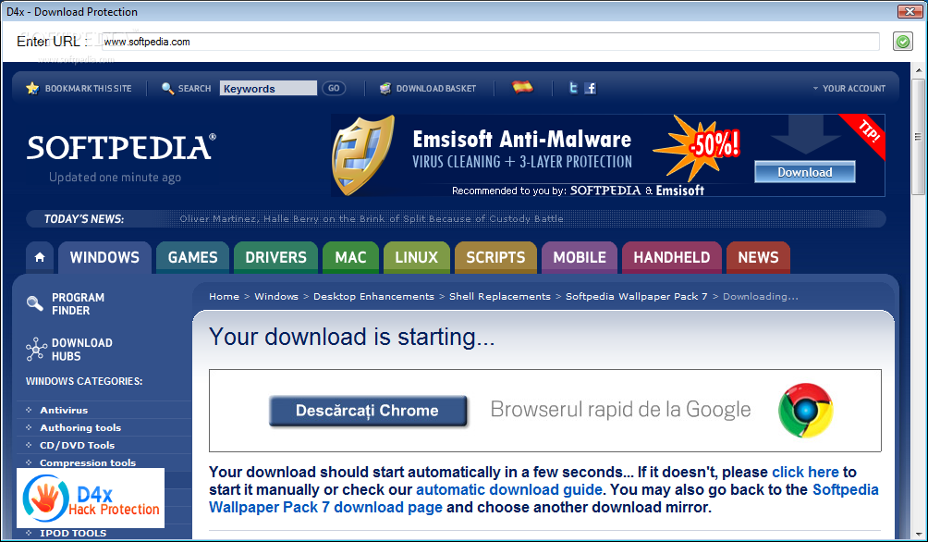Open the News tab

[x=758, y=257]
